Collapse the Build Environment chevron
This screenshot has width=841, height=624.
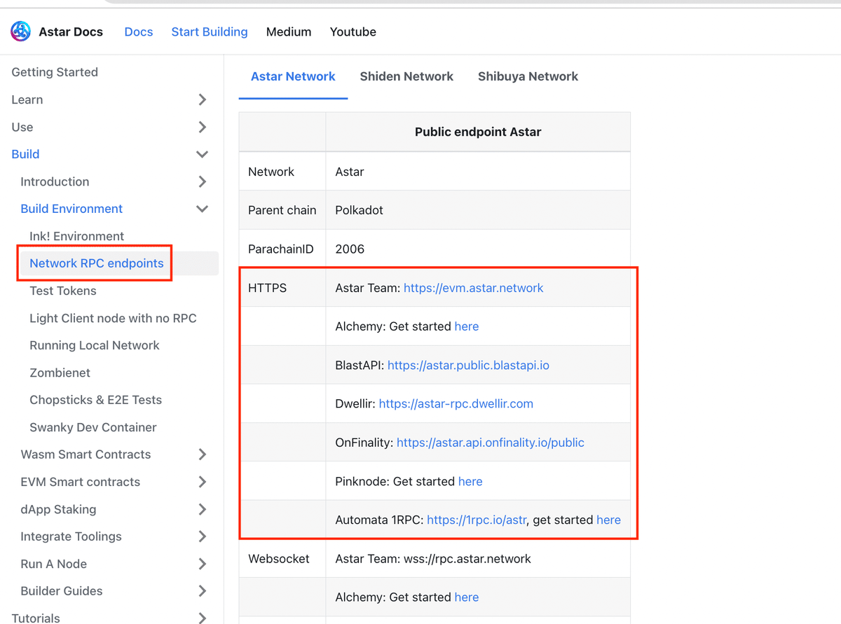202,209
